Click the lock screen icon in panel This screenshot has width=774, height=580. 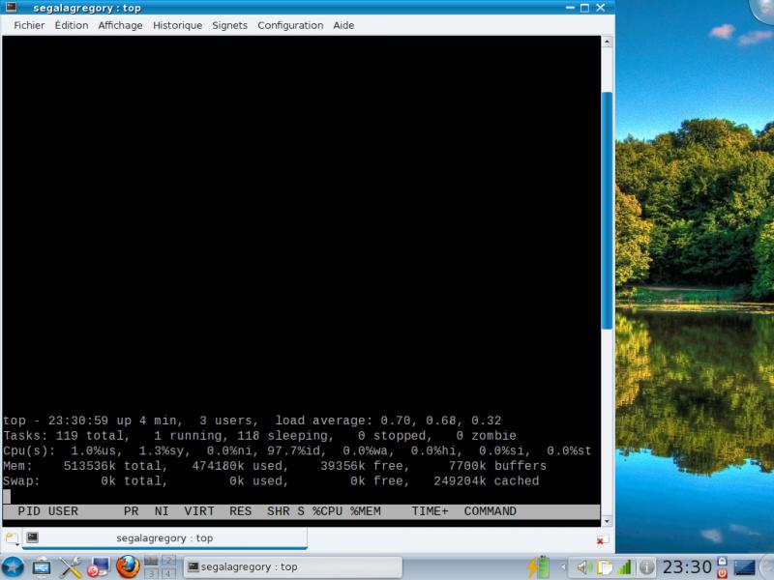pos(722,561)
